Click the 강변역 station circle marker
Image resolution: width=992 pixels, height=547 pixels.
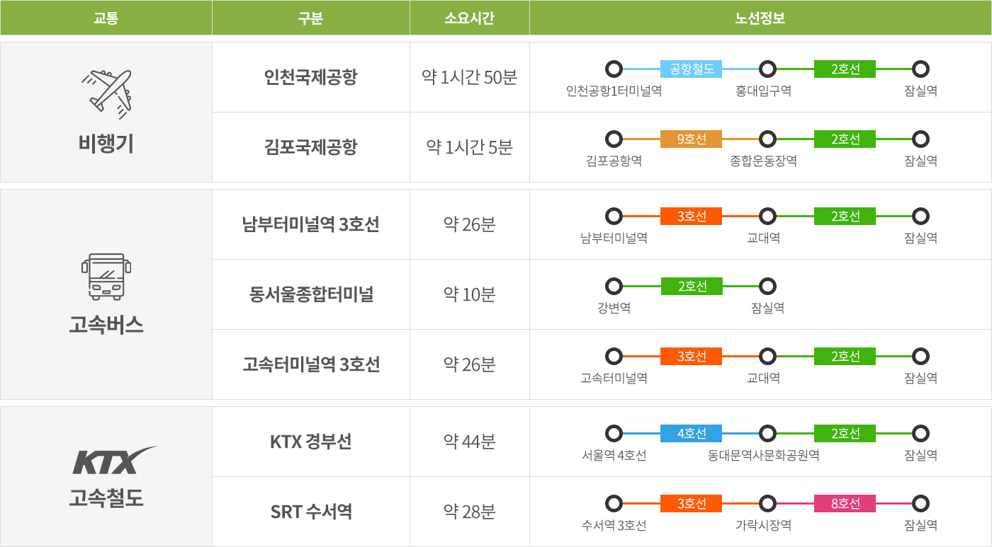click(614, 287)
